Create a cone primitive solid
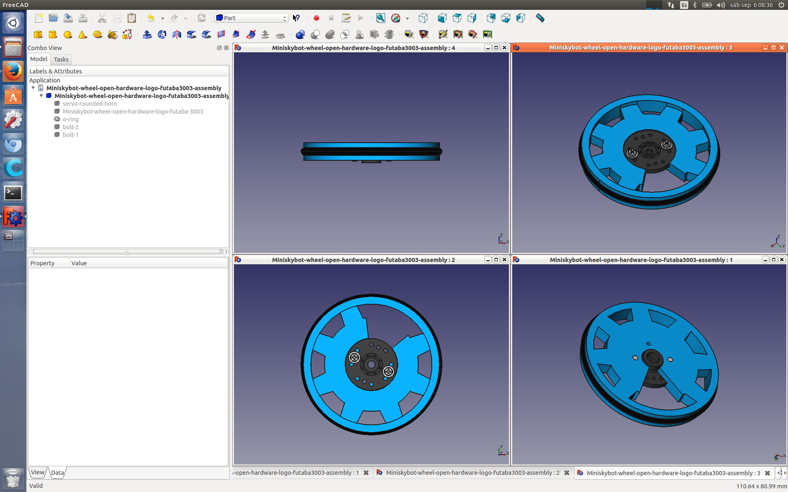 [x=82, y=34]
